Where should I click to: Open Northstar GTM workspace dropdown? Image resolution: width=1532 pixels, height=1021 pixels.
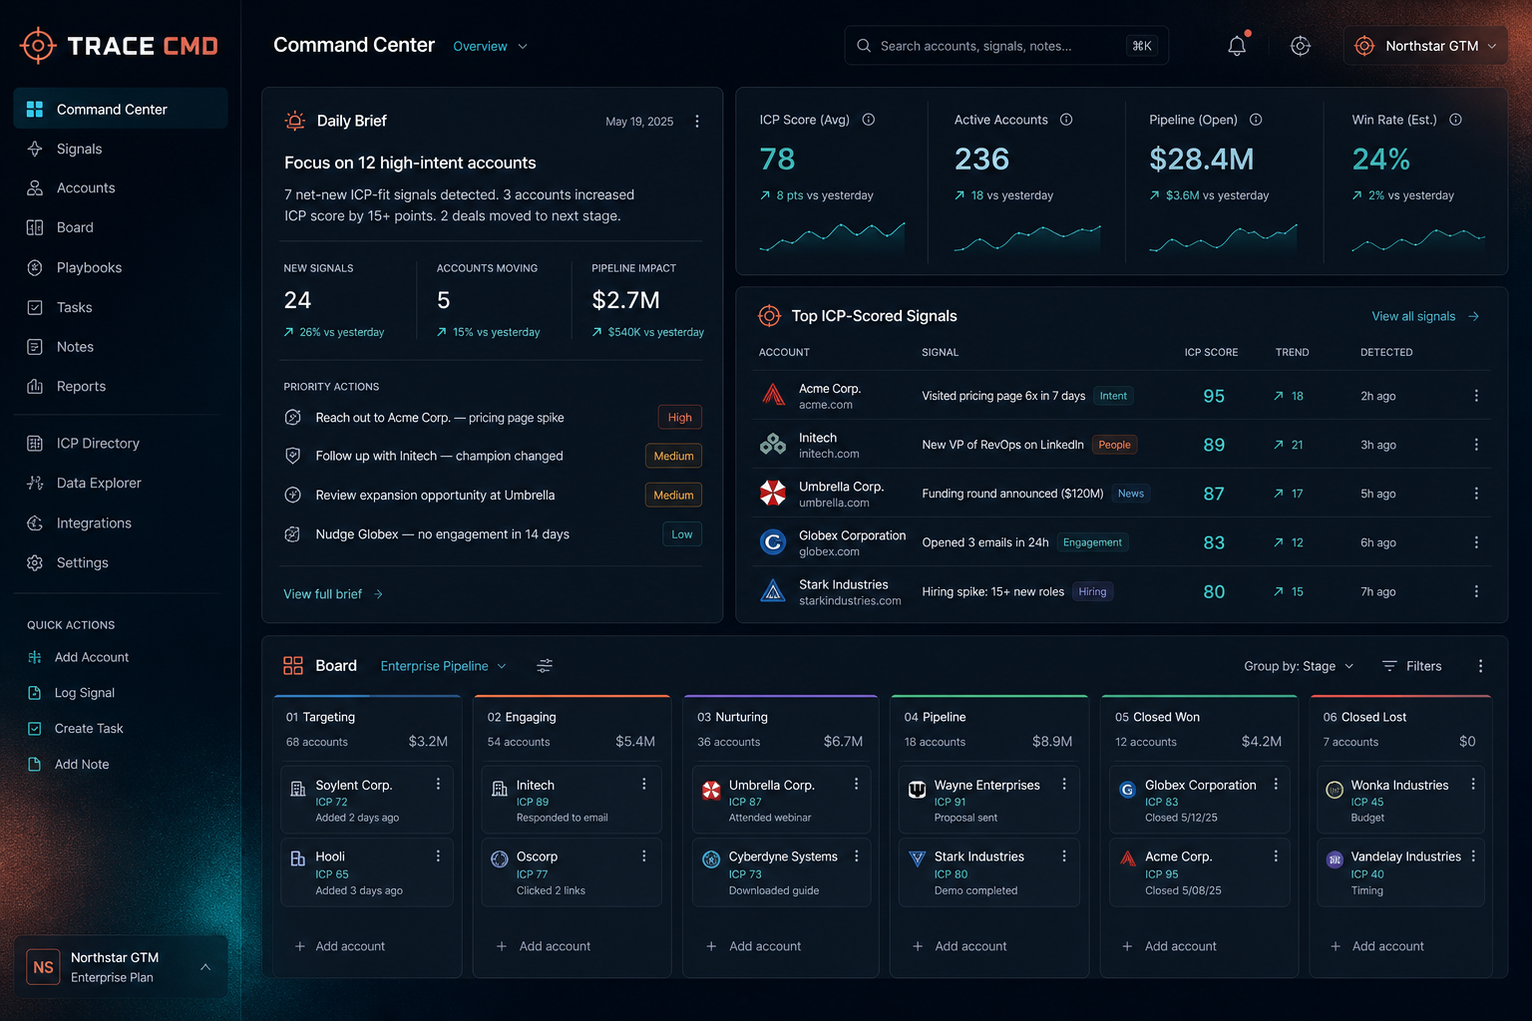click(1425, 46)
